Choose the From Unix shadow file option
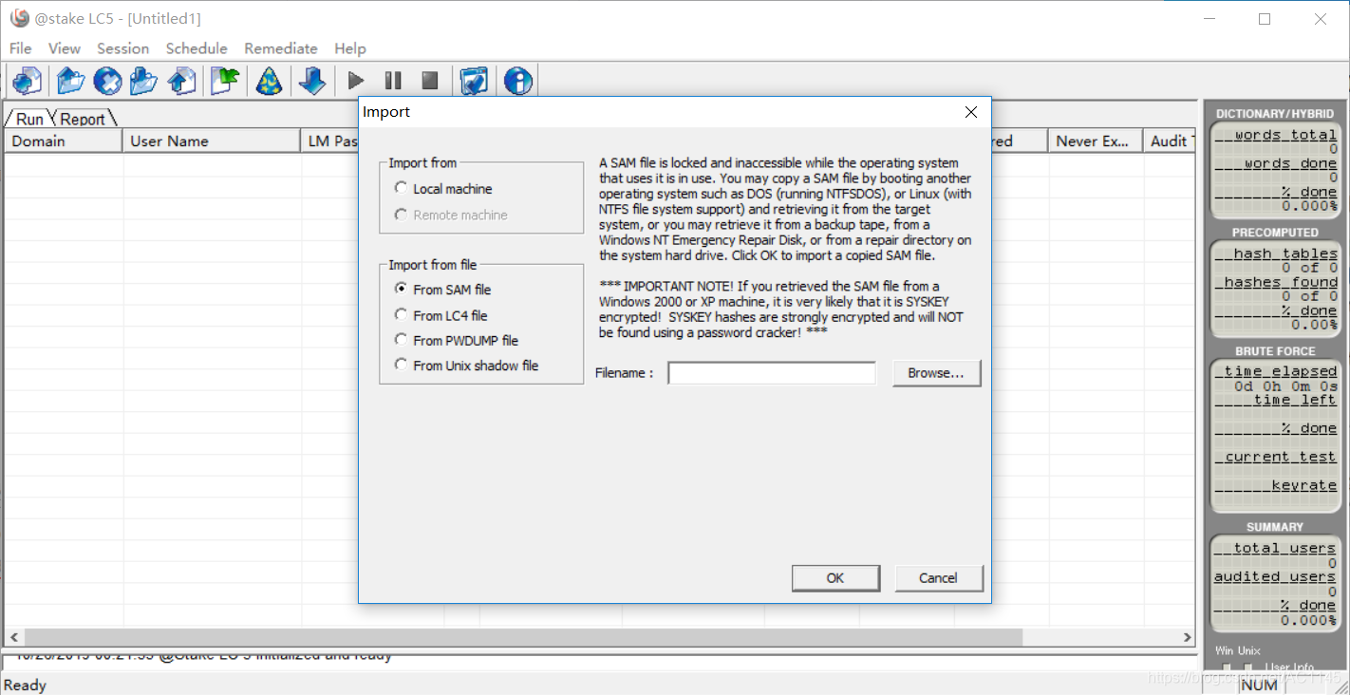The image size is (1350, 695). (x=401, y=365)
